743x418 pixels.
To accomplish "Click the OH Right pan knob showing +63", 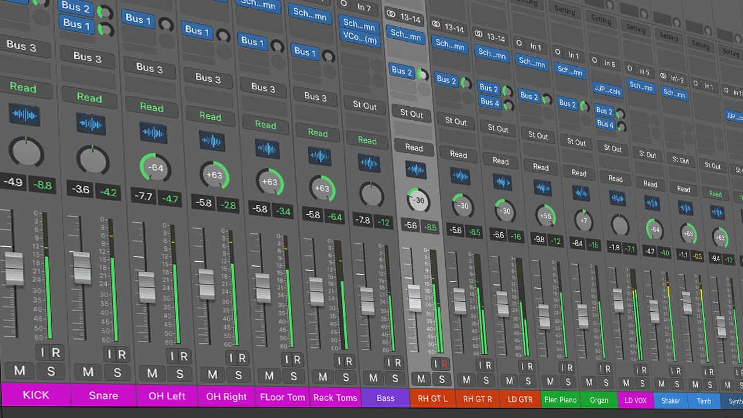I will click(x=215, y=175).
